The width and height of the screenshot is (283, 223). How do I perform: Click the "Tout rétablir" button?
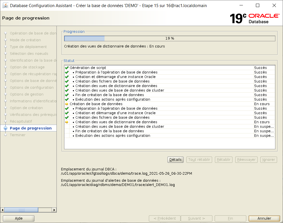pos(199,160)
